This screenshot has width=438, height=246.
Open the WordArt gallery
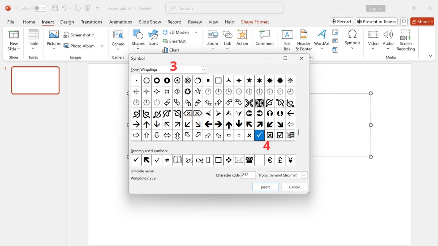click(322, 40)
